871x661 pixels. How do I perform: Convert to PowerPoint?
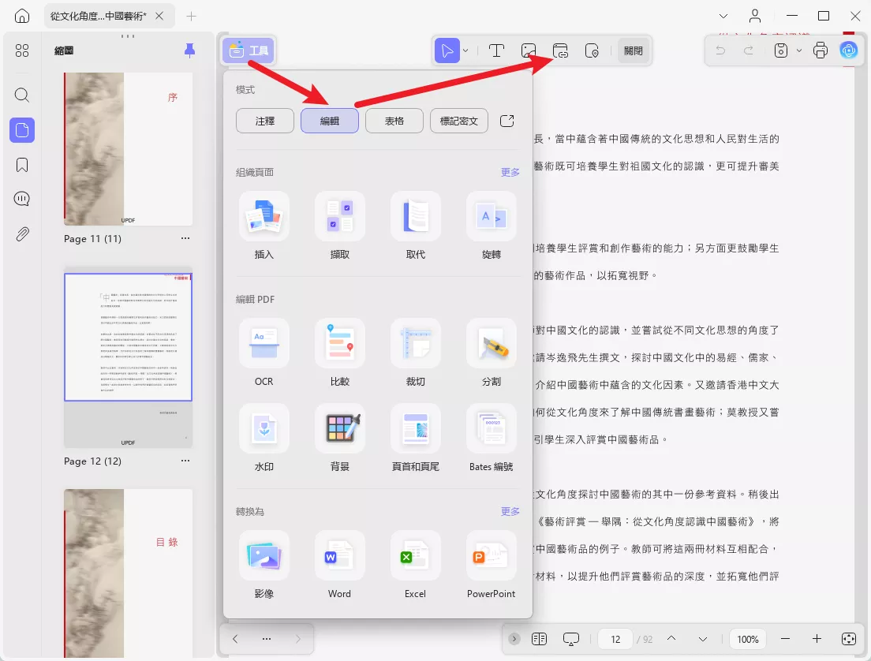click(491, 566)
